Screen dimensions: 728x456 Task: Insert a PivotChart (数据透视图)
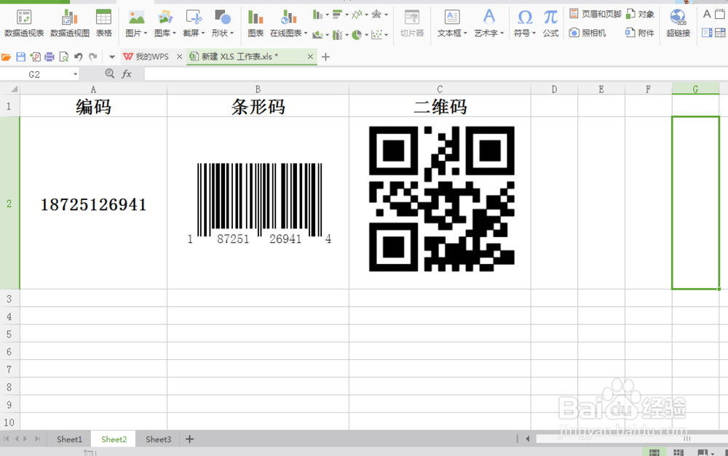[x=70, y=23]
